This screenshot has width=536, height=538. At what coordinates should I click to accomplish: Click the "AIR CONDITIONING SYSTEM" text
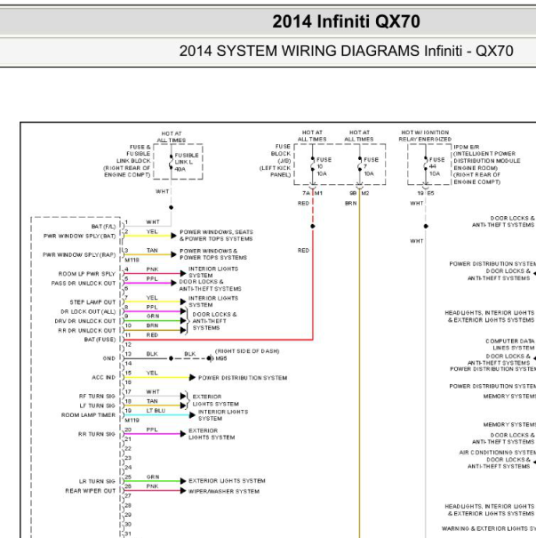(x=498, y=453)
